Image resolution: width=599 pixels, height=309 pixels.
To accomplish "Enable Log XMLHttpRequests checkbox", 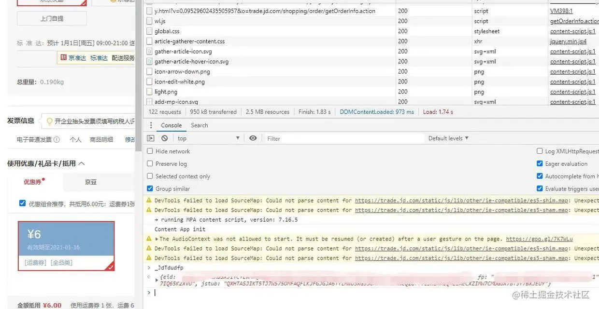I will point(540,151).
